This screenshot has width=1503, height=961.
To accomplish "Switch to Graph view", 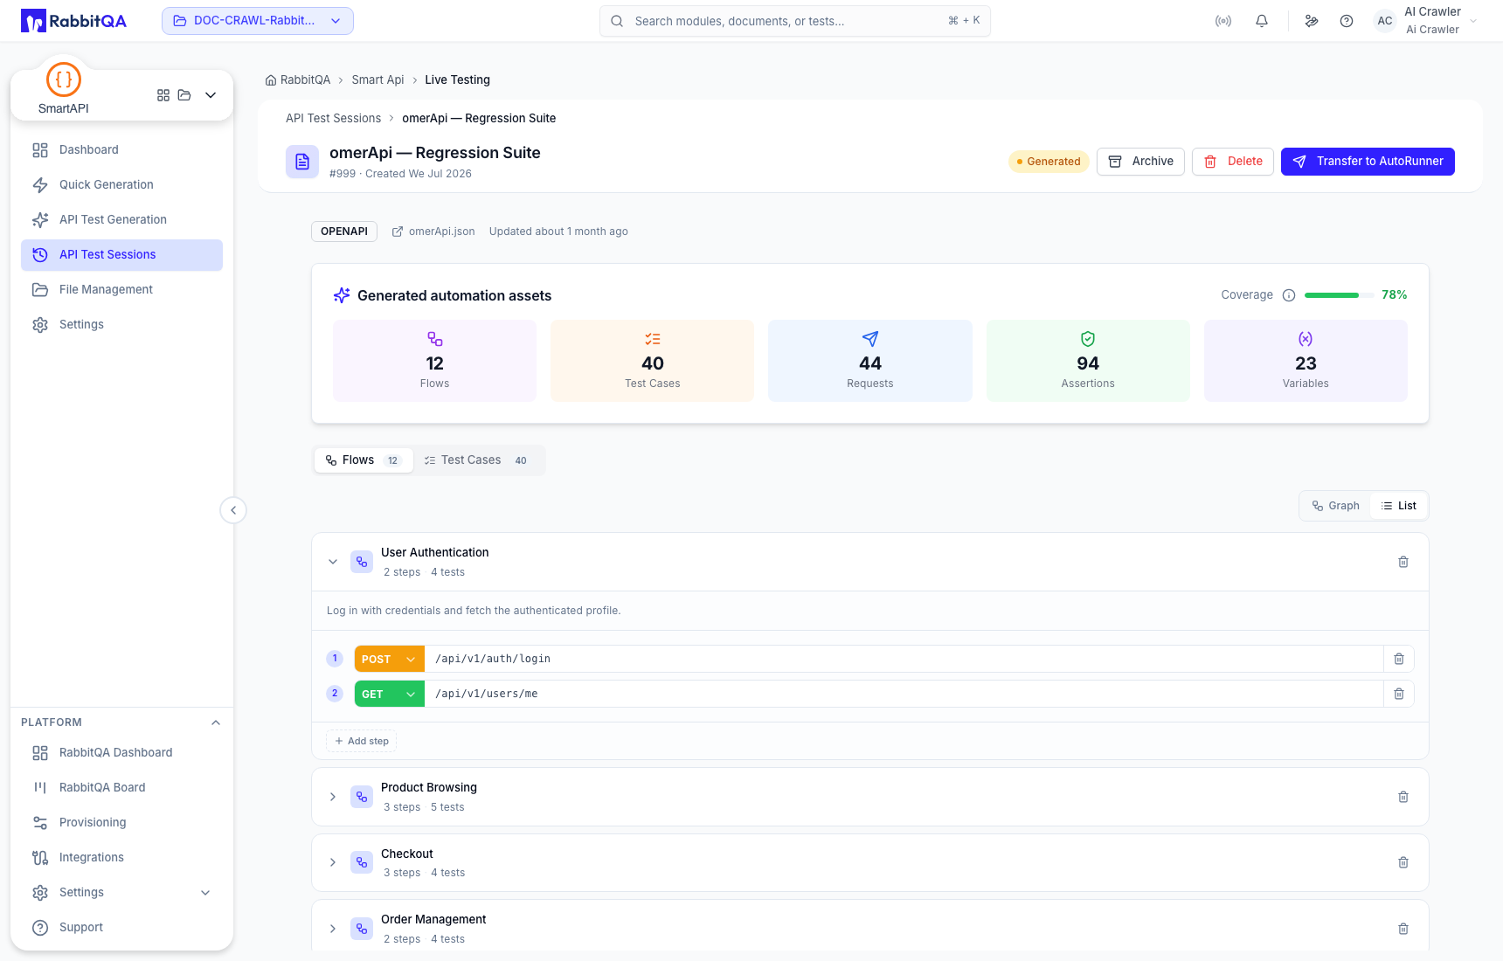I will click(1335, 506).
